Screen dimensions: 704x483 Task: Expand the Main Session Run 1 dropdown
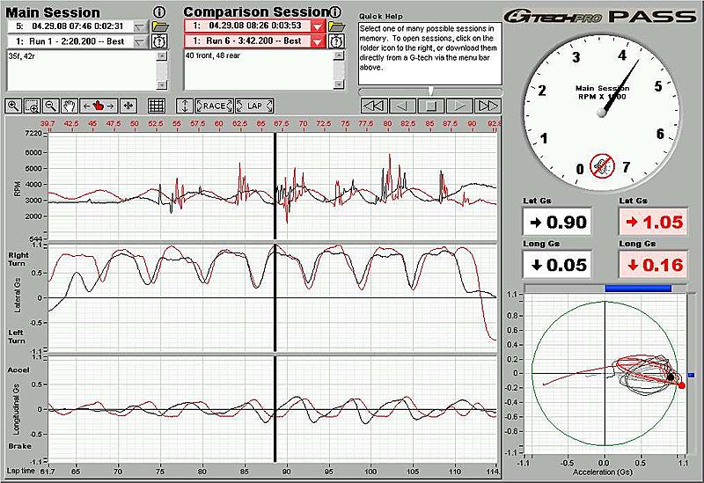pos(141,41)
